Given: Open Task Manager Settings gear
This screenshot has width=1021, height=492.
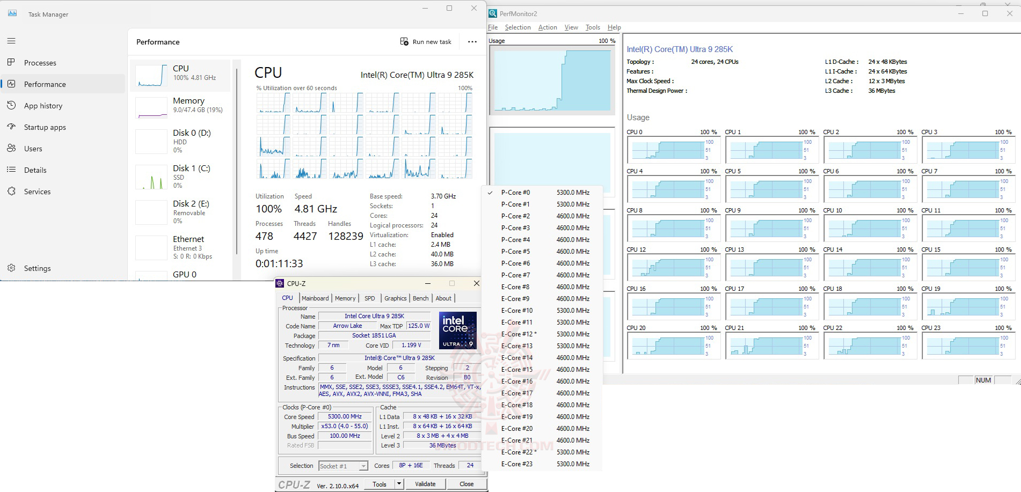Looking at the screenshot, I should tap(11, 268).
